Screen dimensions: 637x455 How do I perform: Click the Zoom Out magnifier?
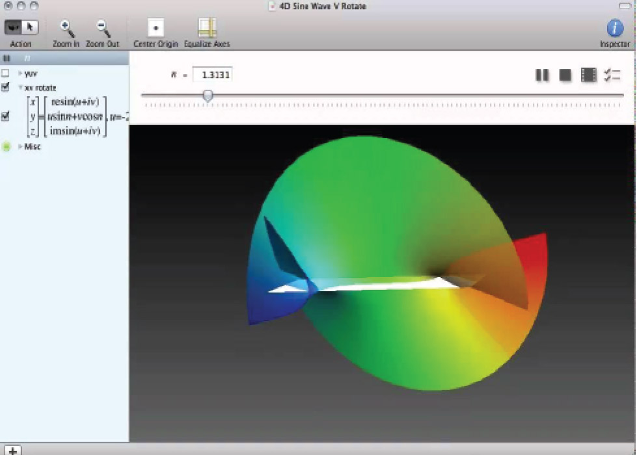coord(102,29)
